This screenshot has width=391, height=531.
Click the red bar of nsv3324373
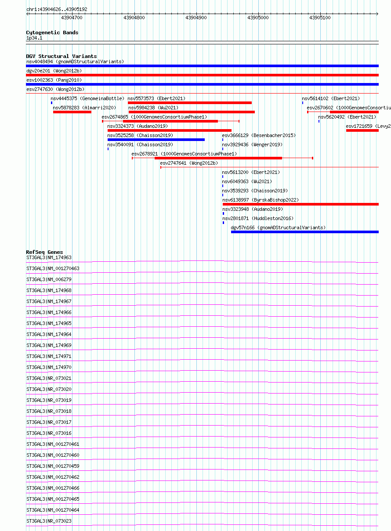pyautogui.click(x=170, y=130)
